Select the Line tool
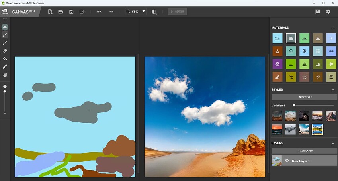338x181 pixels. [5, 43]
